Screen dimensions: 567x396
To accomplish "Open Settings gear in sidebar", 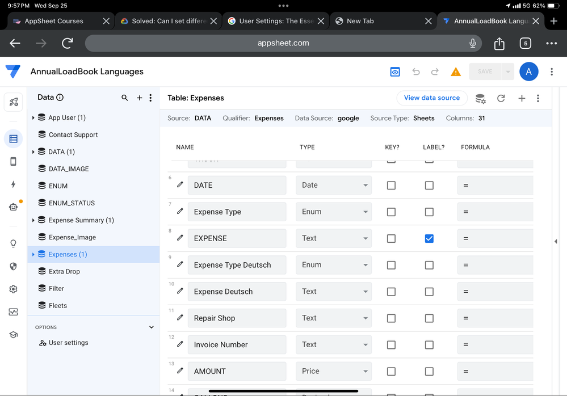I will point(14,289).
